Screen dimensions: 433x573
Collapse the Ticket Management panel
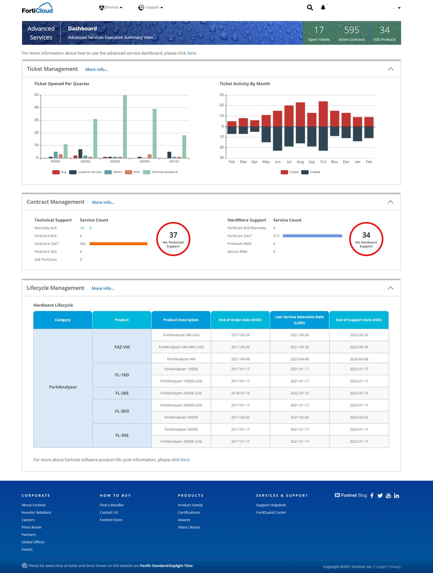[391, 69]
